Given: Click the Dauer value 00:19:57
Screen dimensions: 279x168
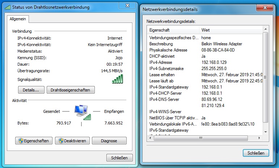Looking at the screenshot, I should tap(115, 64).
